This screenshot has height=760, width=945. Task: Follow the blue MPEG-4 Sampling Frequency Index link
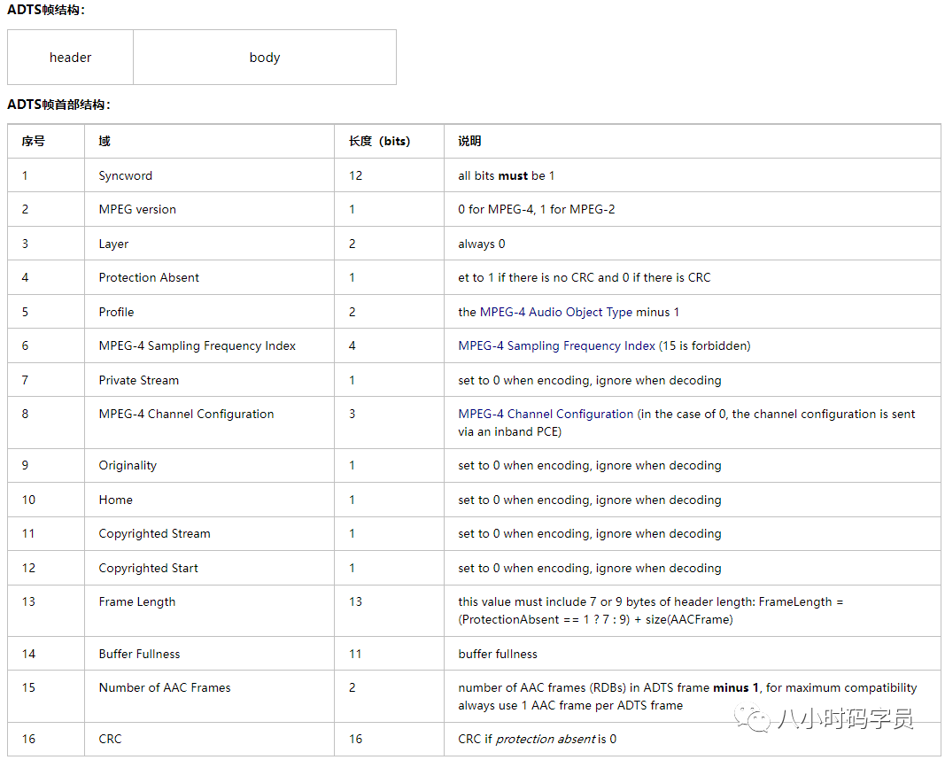(x=556, y=345)
